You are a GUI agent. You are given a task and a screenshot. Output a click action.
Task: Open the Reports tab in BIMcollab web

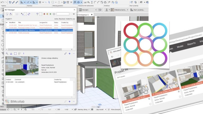tap(191, 44)
